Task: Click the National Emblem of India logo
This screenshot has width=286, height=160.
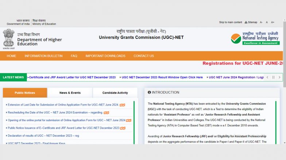Action: (9, 39)
